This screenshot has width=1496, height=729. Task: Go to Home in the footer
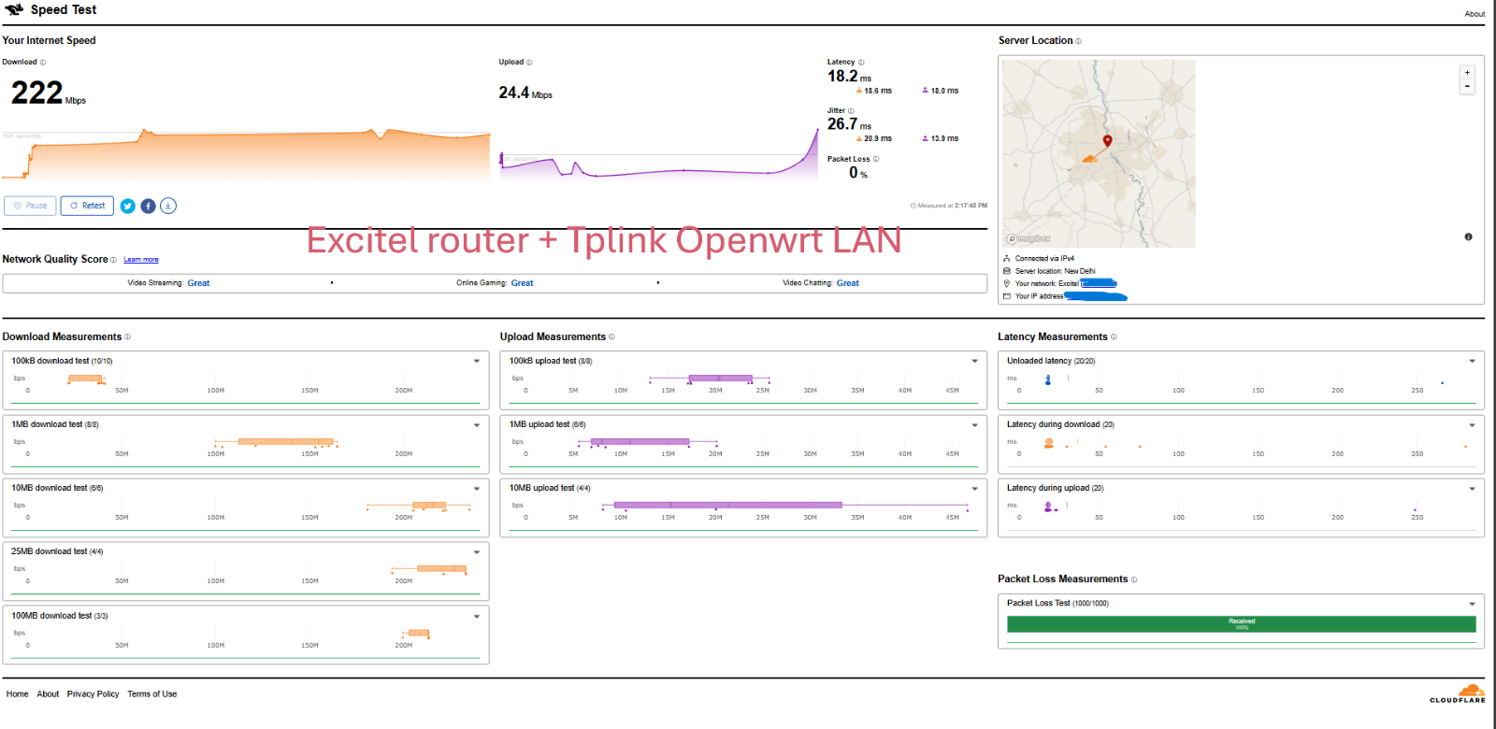(x=17, y=694)
